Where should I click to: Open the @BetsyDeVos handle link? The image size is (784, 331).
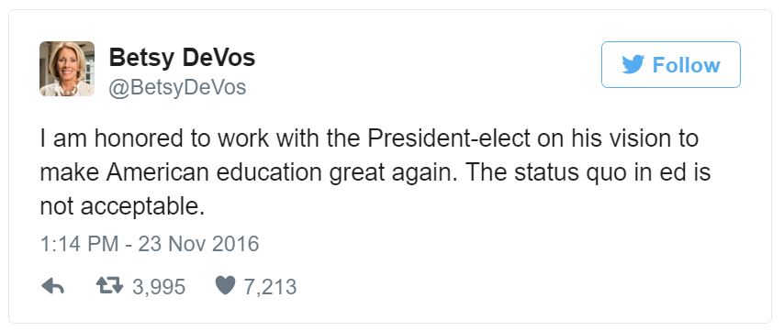(x=177, y=87)
